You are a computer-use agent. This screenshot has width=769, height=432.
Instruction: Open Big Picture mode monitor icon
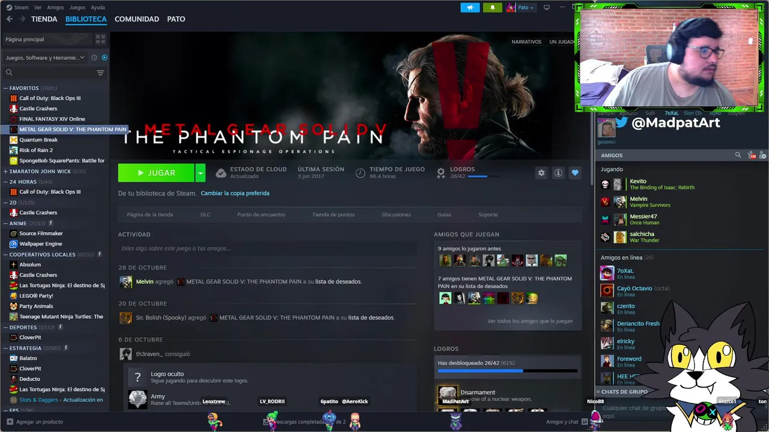(x=547, y=7)
